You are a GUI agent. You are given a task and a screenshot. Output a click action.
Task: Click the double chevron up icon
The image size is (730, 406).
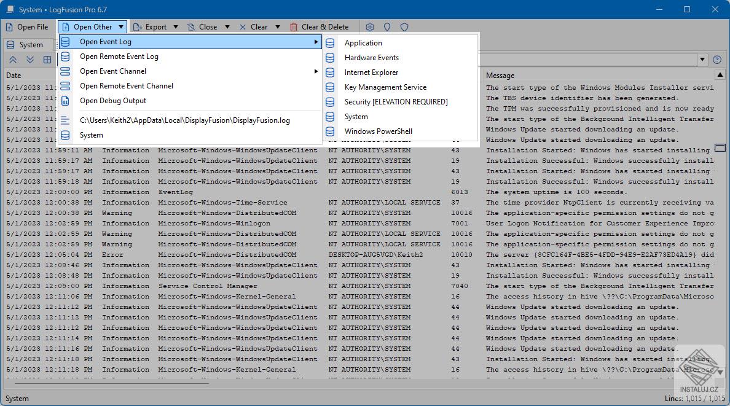[13, 60]
